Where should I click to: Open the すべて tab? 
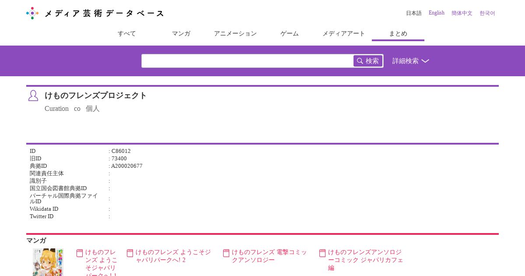[x=127, y=34]
